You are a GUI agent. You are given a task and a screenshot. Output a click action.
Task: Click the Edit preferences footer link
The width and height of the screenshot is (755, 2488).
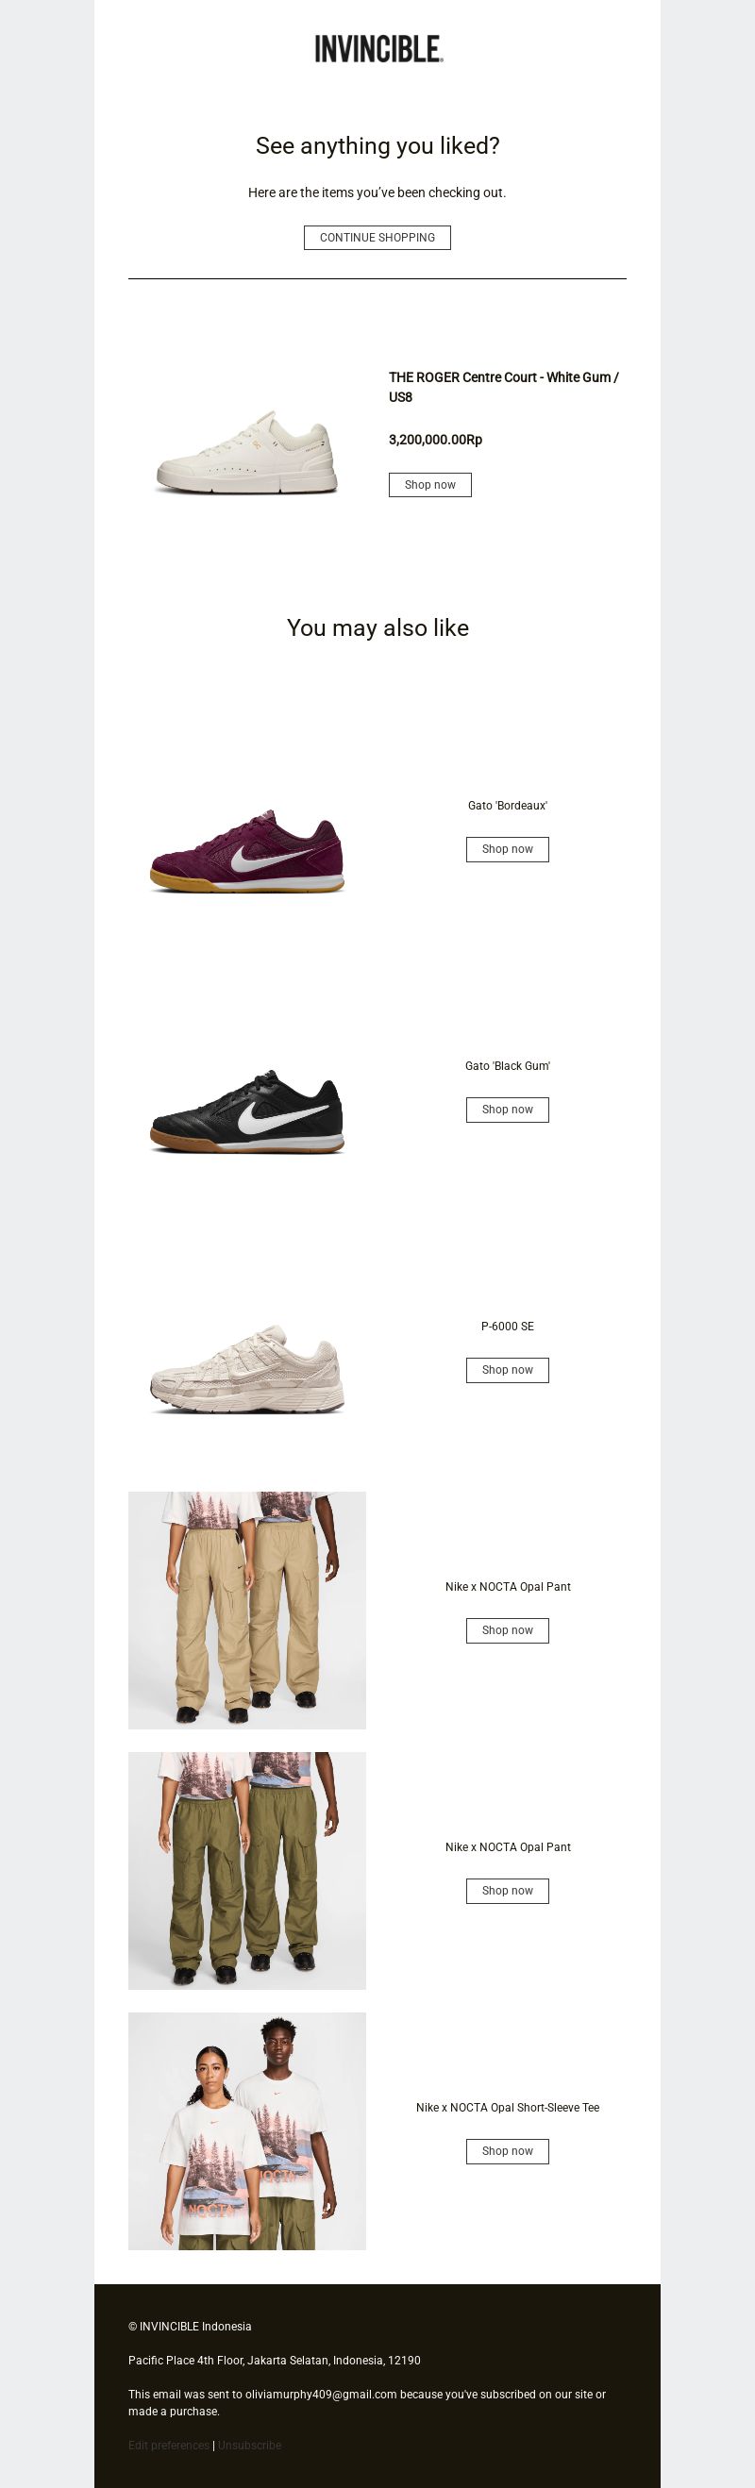coord(169,2446)
